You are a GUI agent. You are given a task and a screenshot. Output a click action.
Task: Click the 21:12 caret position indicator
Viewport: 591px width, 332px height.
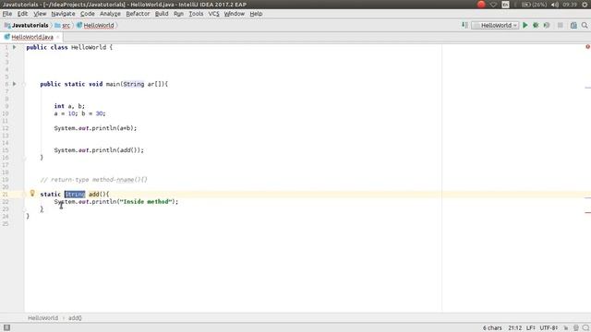[x=515, y=328]
